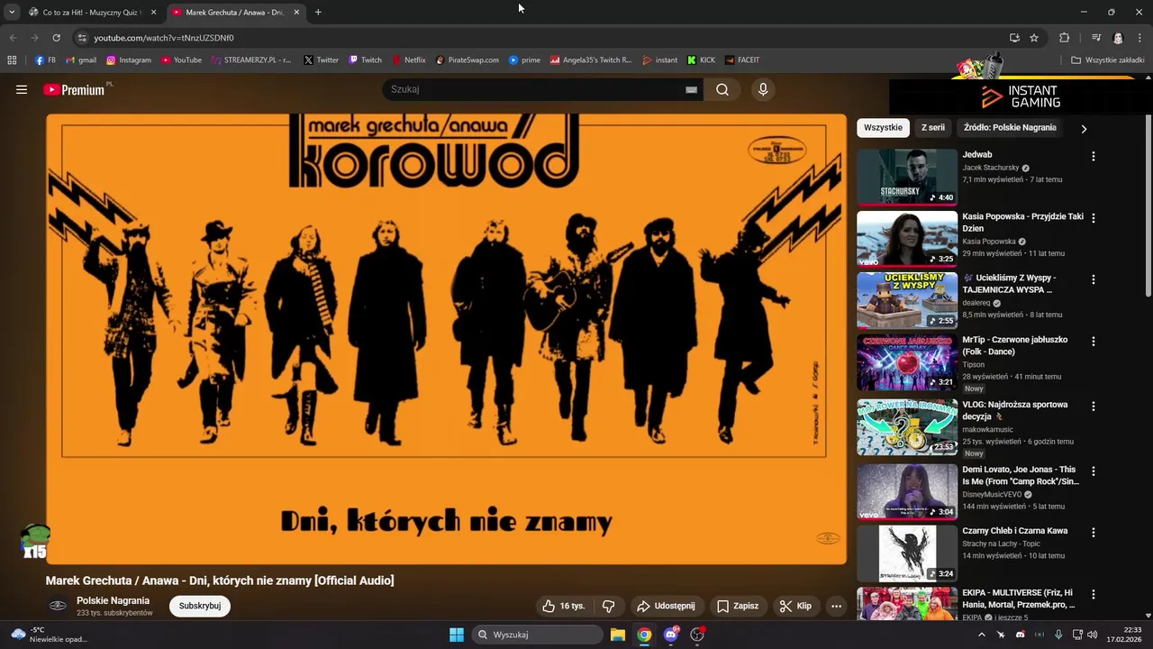Open the Polskie Nagrania channel link
This screenshot has width=1153, height=649.
click(113, 600)
